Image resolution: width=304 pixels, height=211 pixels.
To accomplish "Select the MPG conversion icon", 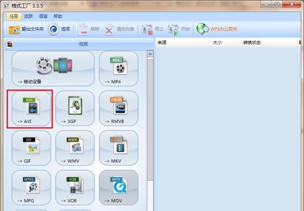I will pyautogui.click(x=31, y=188).
